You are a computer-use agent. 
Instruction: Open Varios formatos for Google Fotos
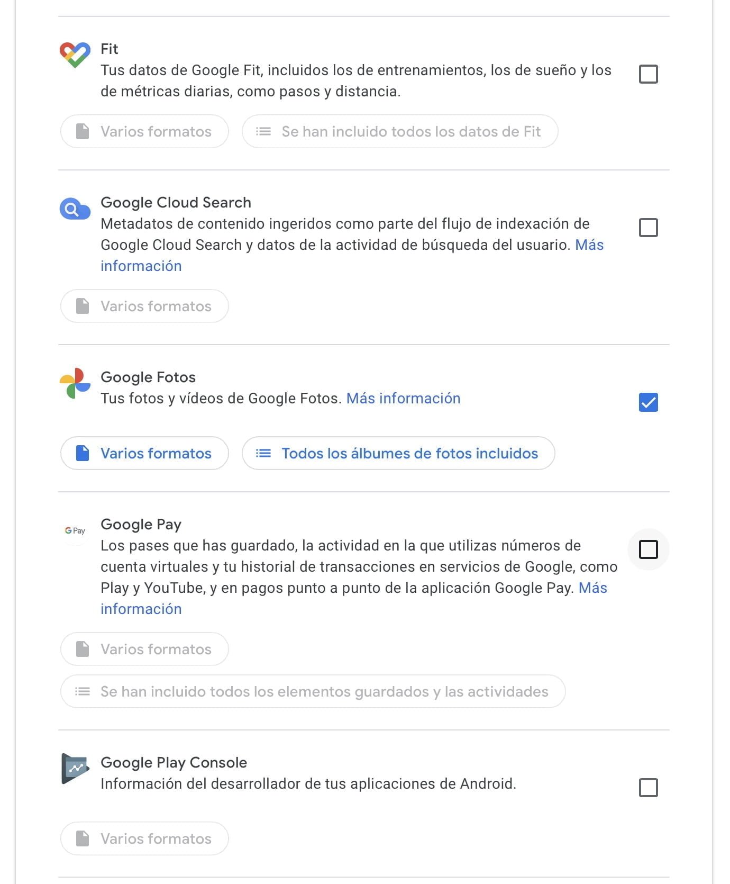point(144,453)
